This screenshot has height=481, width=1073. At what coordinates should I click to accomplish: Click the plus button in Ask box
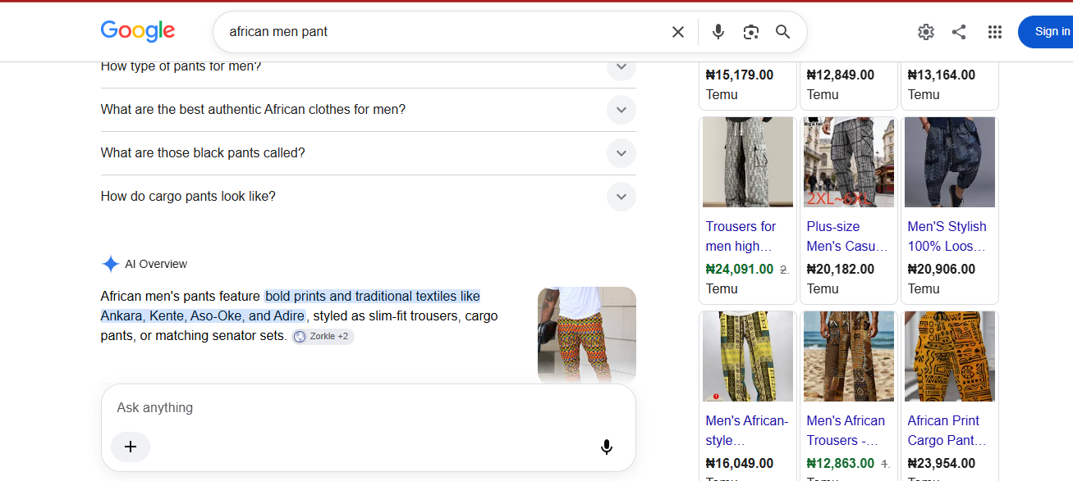pos(131,447)
